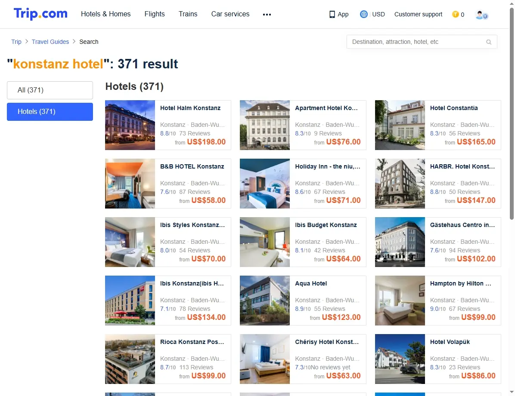The image size is (515, 396).
Task: Click price US$58.00
Action: pyautogui.click(x=208, y=200)
